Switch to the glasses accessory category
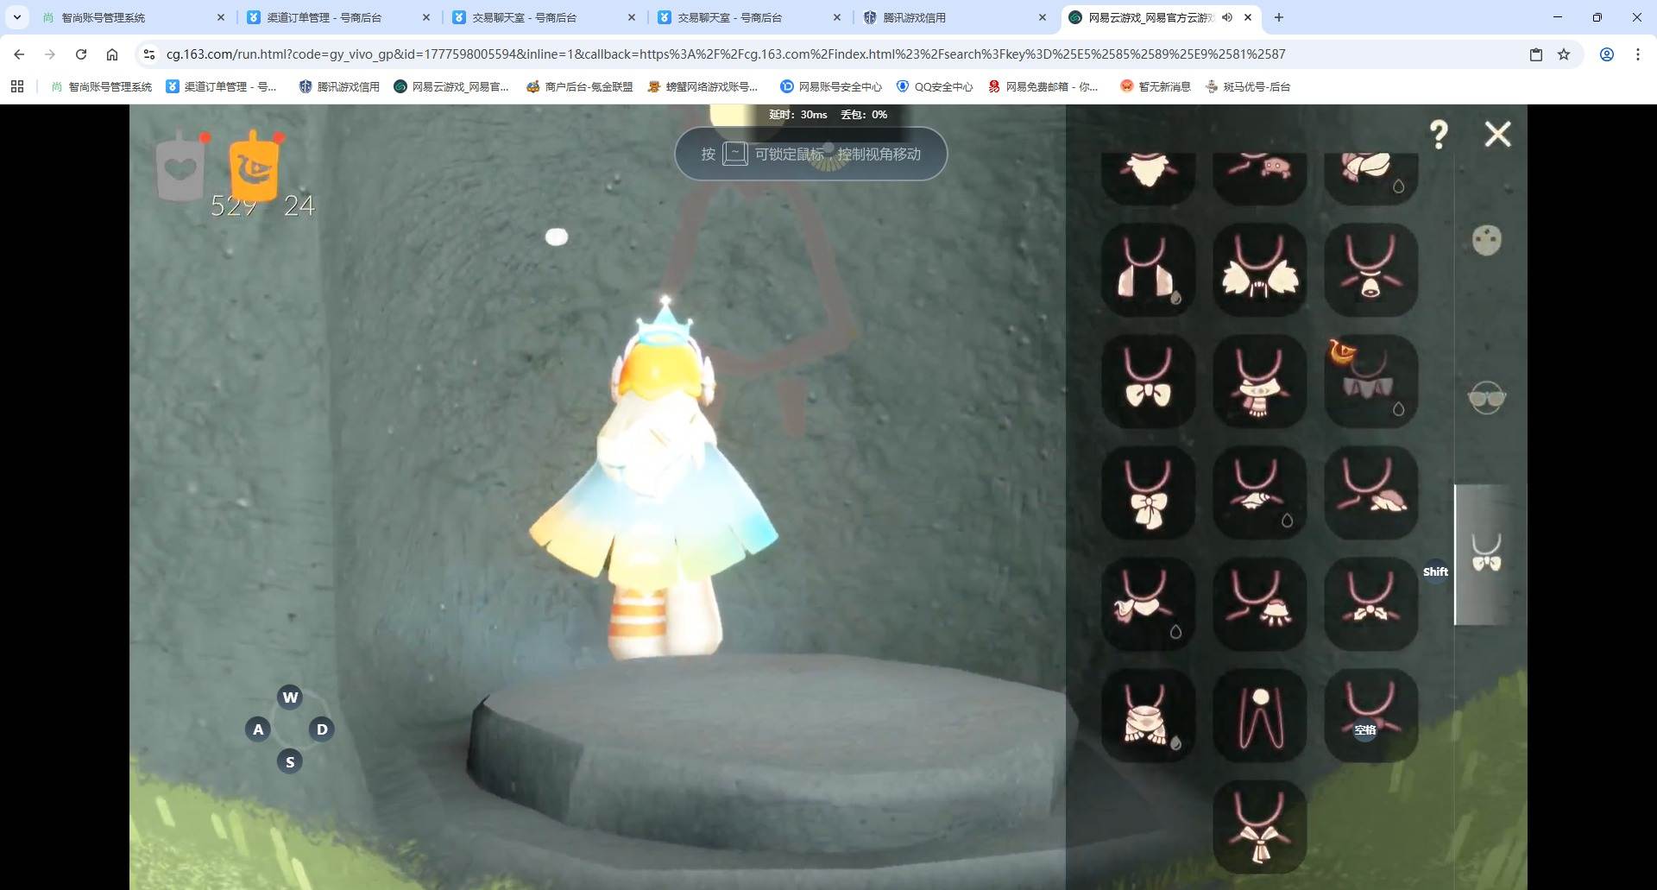Screen dimensions: 1657x890 (1486, 397)
